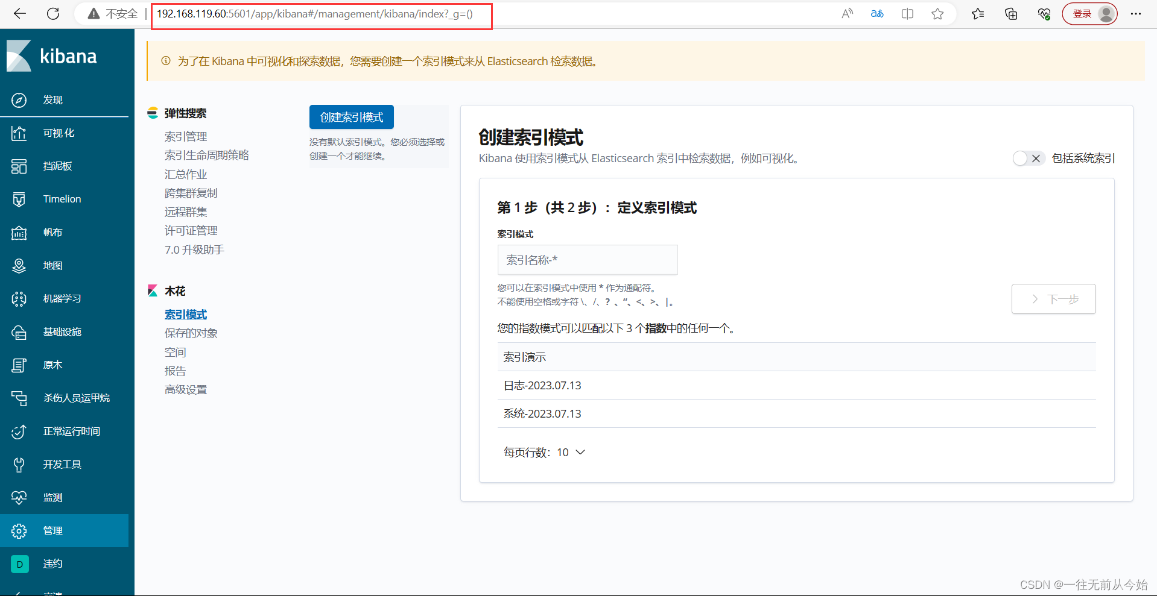Open Saved Objects (保存的对象) link
The height and width of the screenshot is (596, 1157).
[191, 333]
